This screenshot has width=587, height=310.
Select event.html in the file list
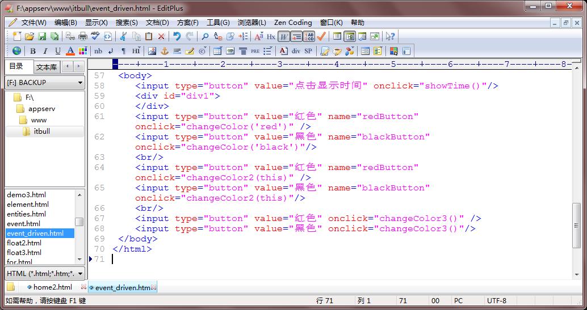click(24, 224)
